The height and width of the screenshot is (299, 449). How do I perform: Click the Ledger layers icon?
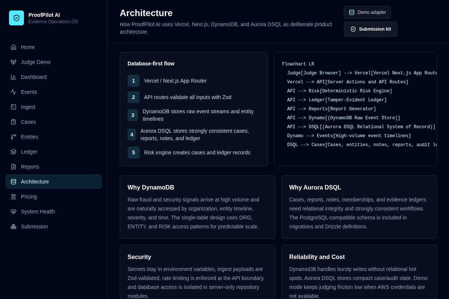pyautogui.click(x=13, y=152)
